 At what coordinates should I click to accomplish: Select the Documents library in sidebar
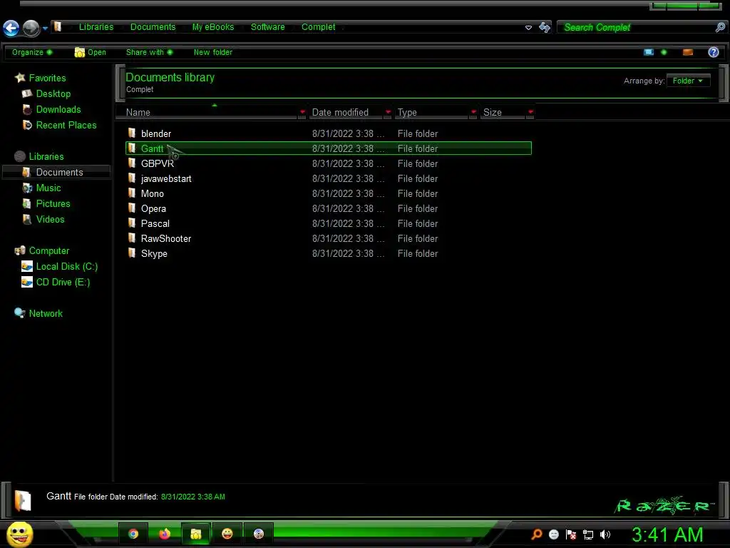[x=56, y=172]
